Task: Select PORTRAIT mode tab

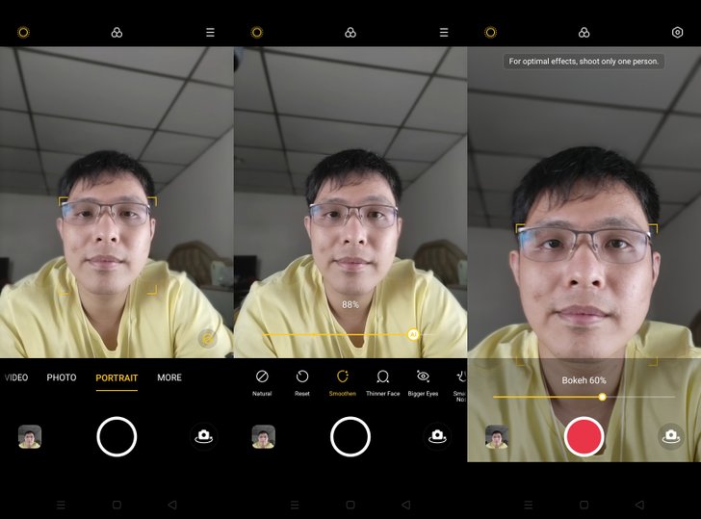Action: pyautogui.click(x=117, y=377)
